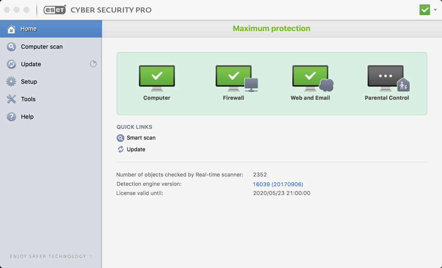Screen dimensions: 442x268
Task: Click the objects checked value 2352
Action: (260, 175)
